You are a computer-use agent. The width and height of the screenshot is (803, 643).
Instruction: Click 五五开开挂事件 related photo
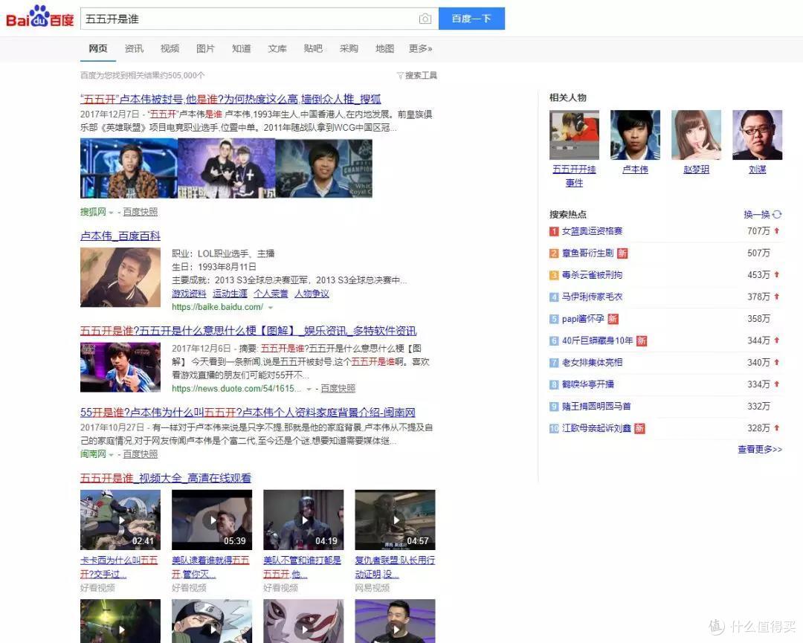point(574,135)
